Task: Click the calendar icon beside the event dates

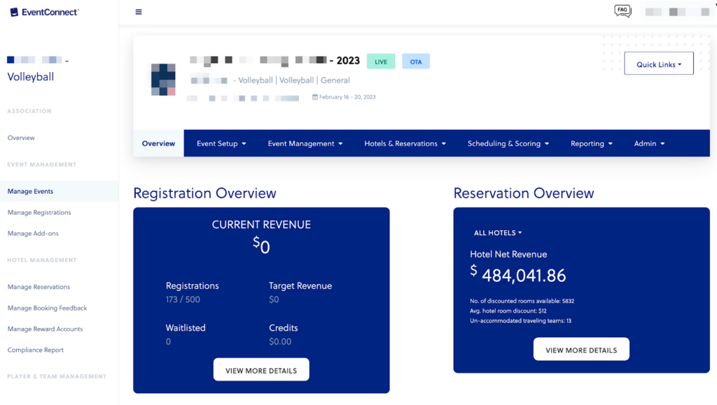Action: [315, 97]
